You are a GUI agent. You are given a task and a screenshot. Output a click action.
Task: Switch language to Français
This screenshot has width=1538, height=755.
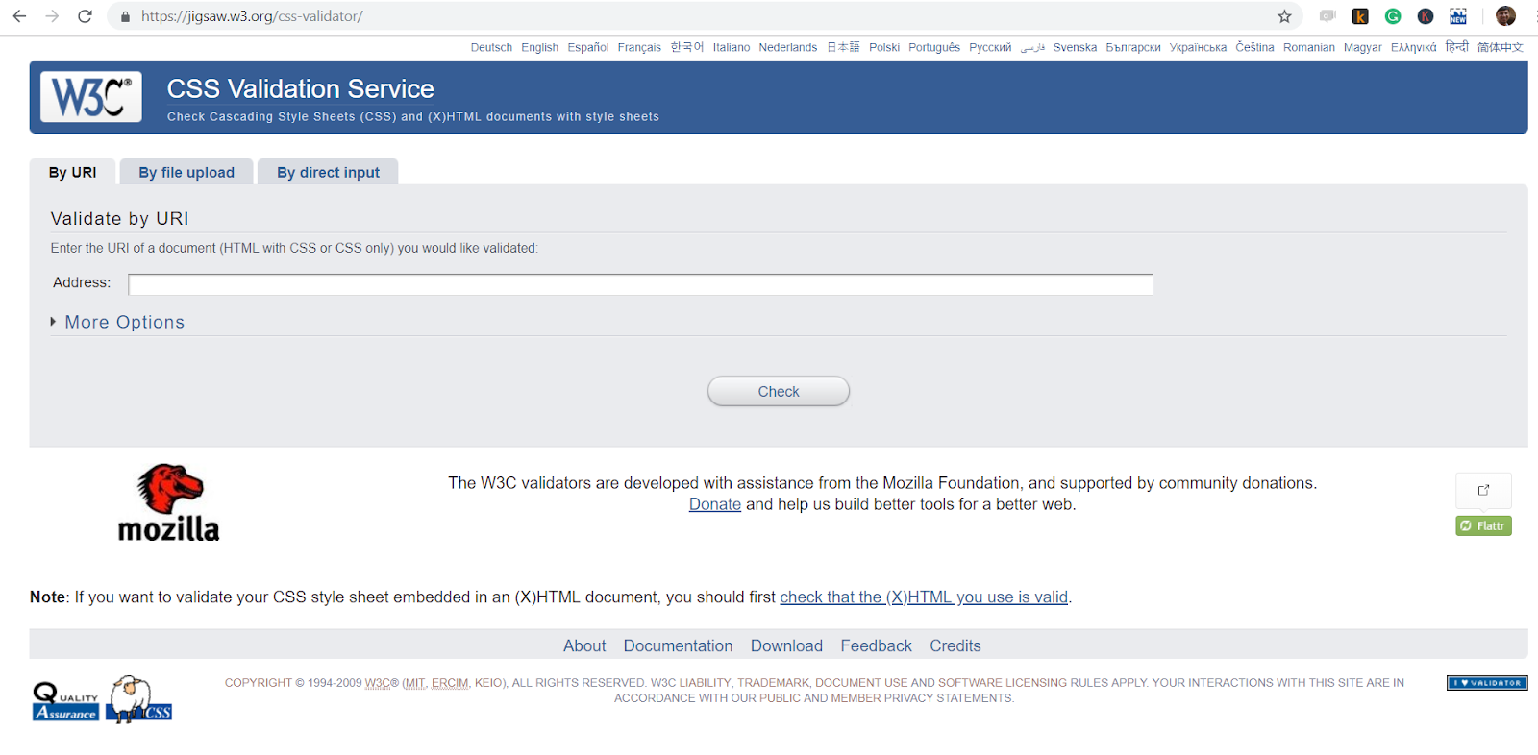point(639,48)
